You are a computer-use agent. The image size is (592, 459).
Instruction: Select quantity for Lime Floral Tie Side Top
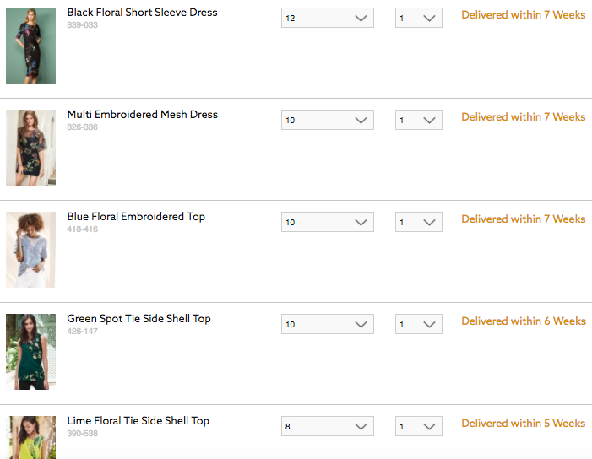pos(418,426)
